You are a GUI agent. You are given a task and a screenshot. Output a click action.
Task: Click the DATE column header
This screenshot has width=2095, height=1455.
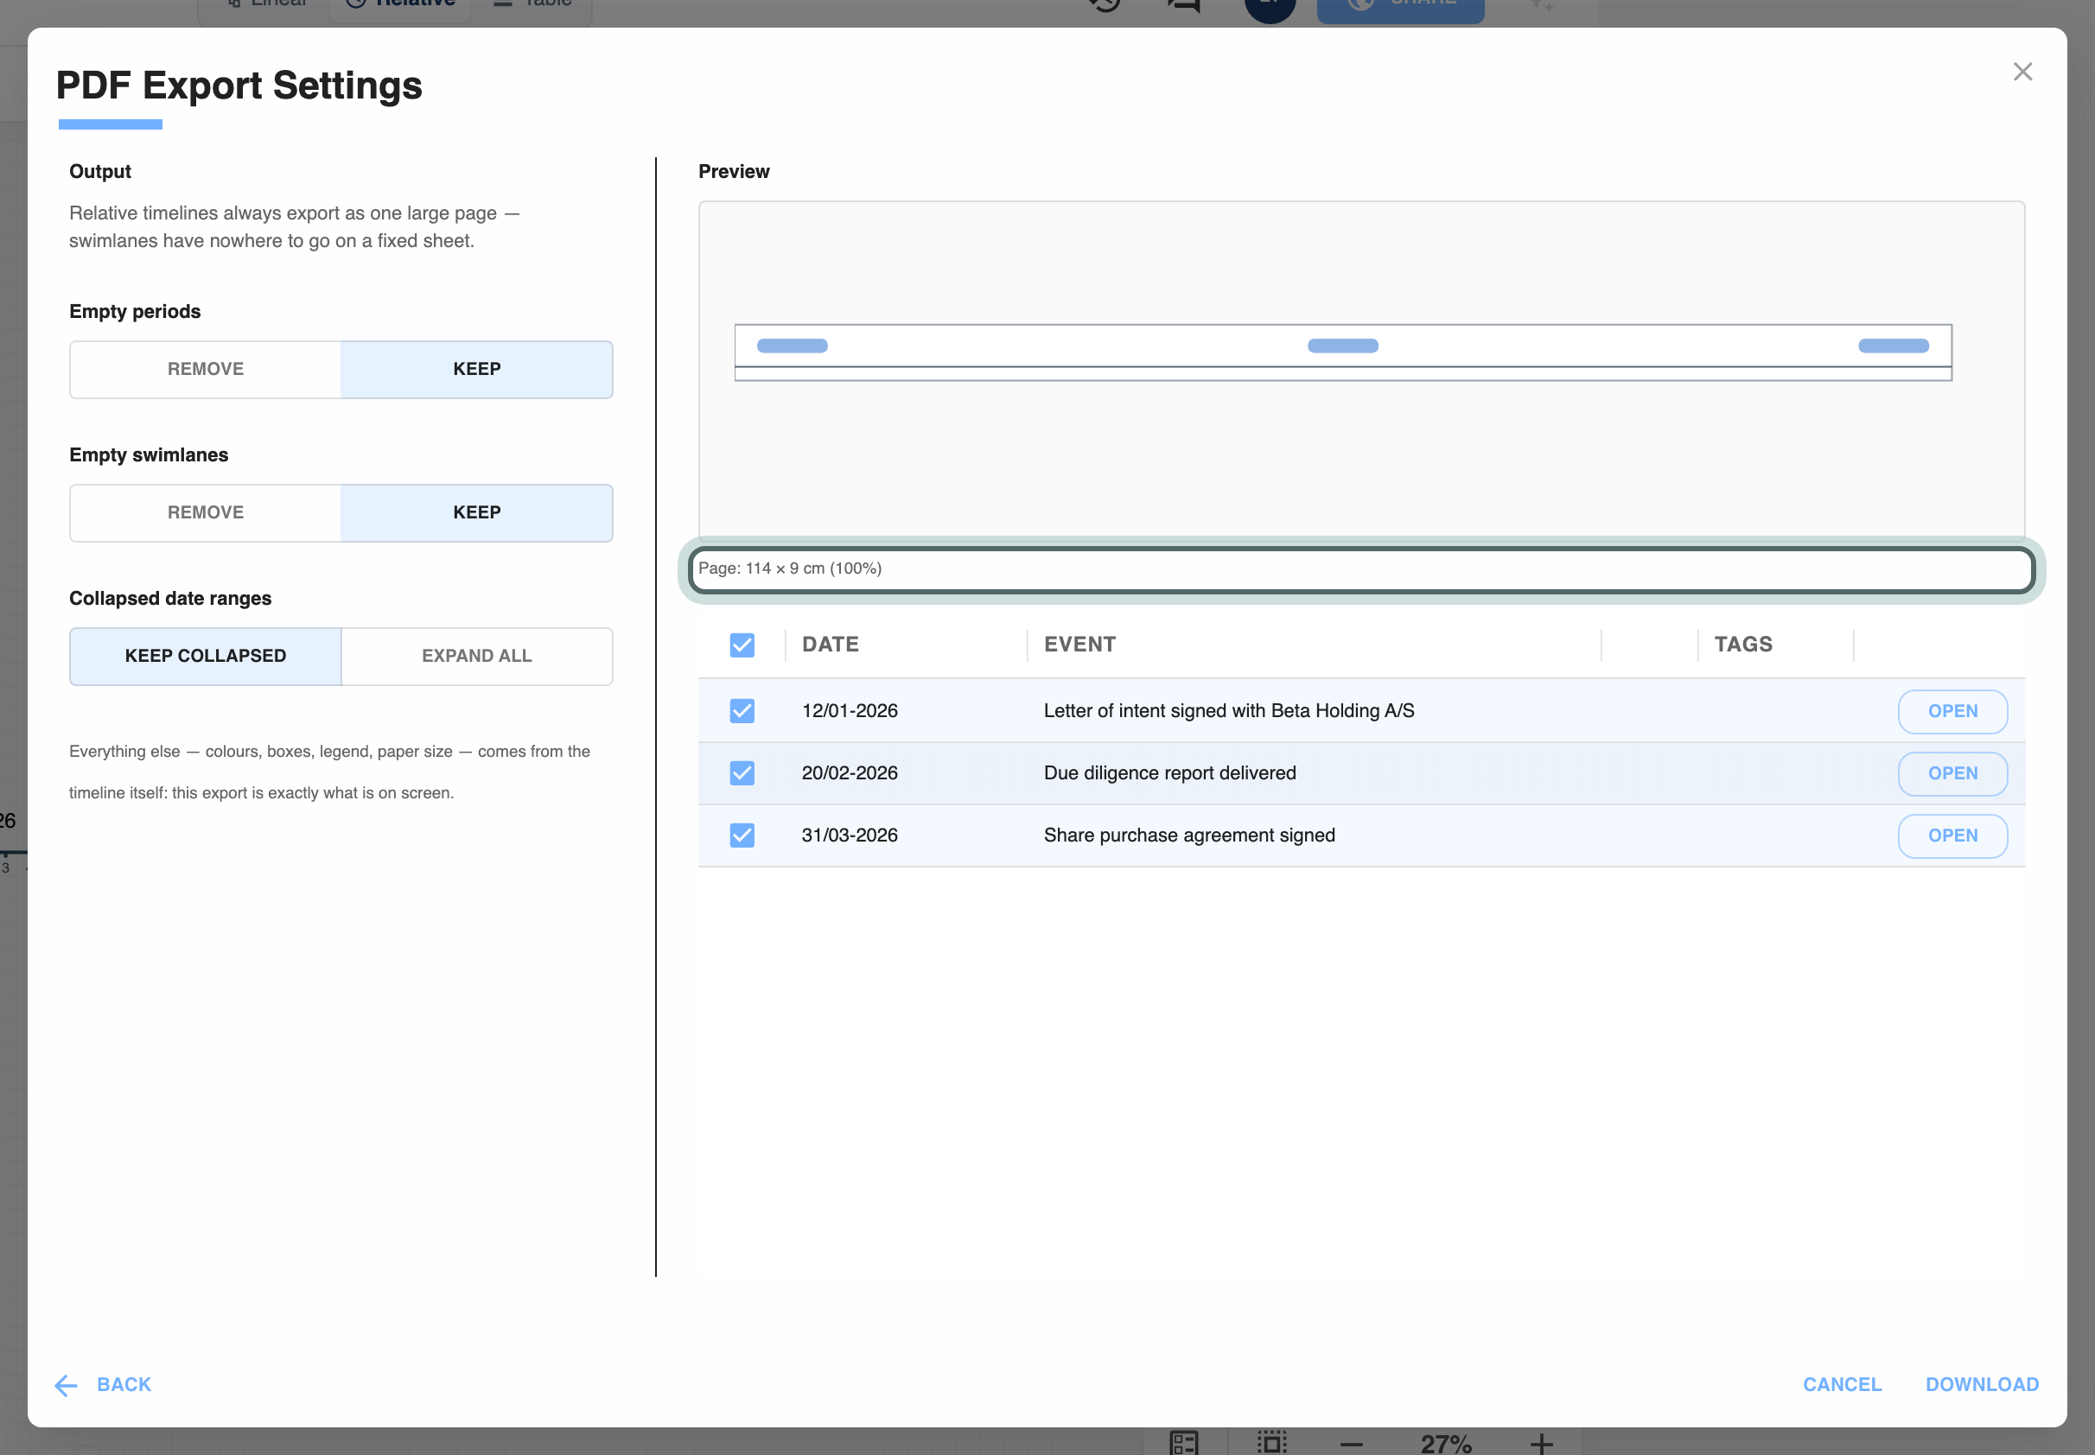tap(830, 645)
